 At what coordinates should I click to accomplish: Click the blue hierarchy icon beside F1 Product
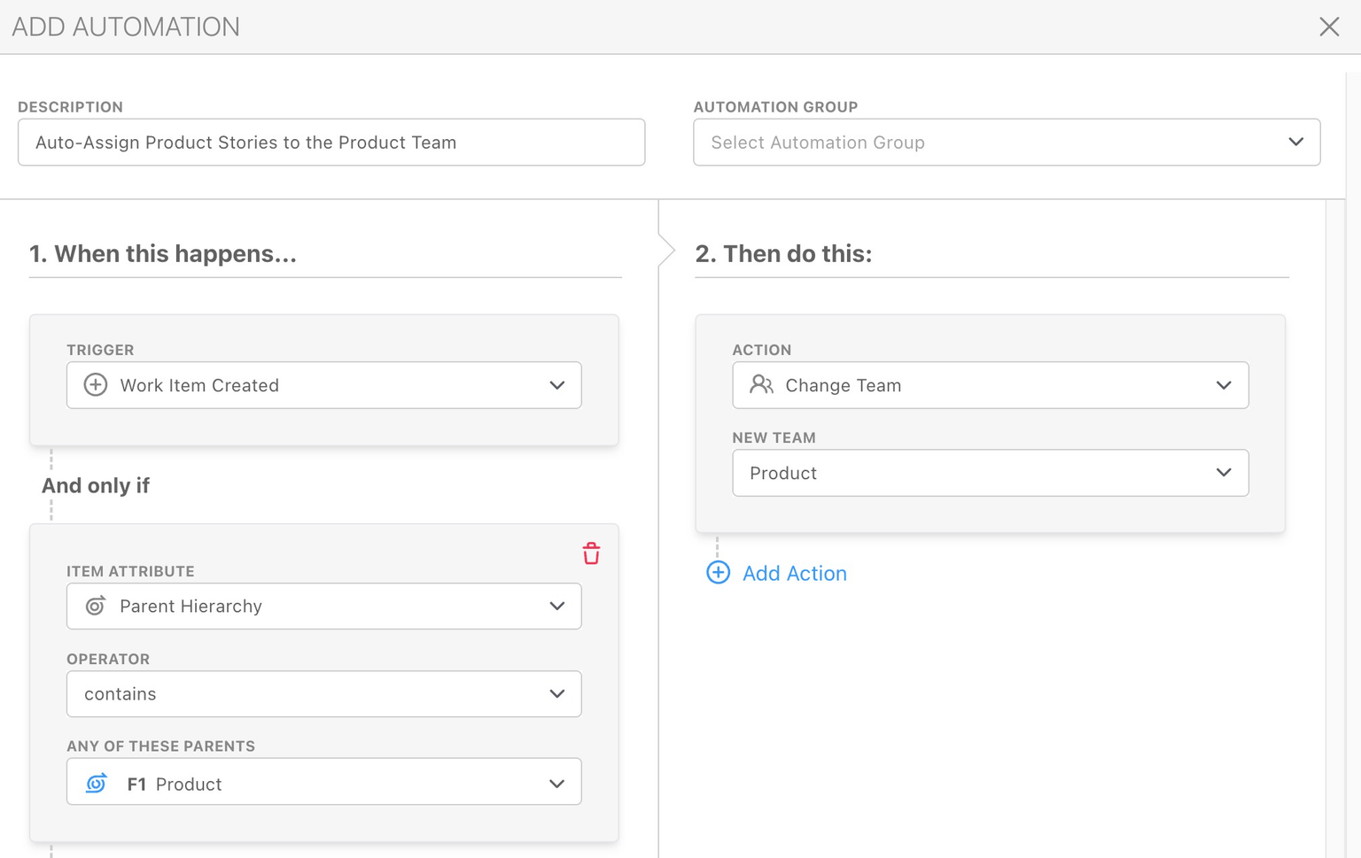pos(97,784)
